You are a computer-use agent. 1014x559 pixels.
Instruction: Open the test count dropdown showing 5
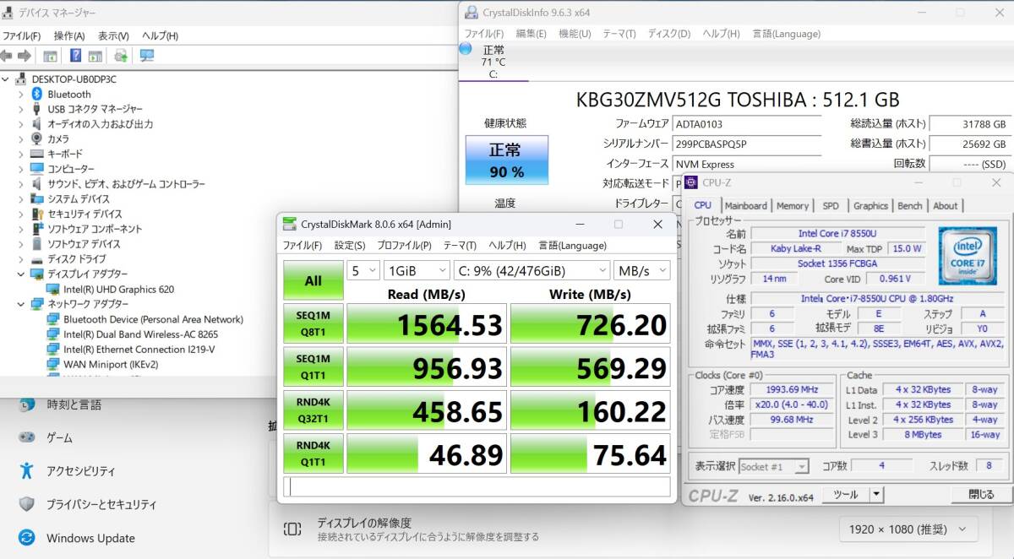click(x=363, y=270)
